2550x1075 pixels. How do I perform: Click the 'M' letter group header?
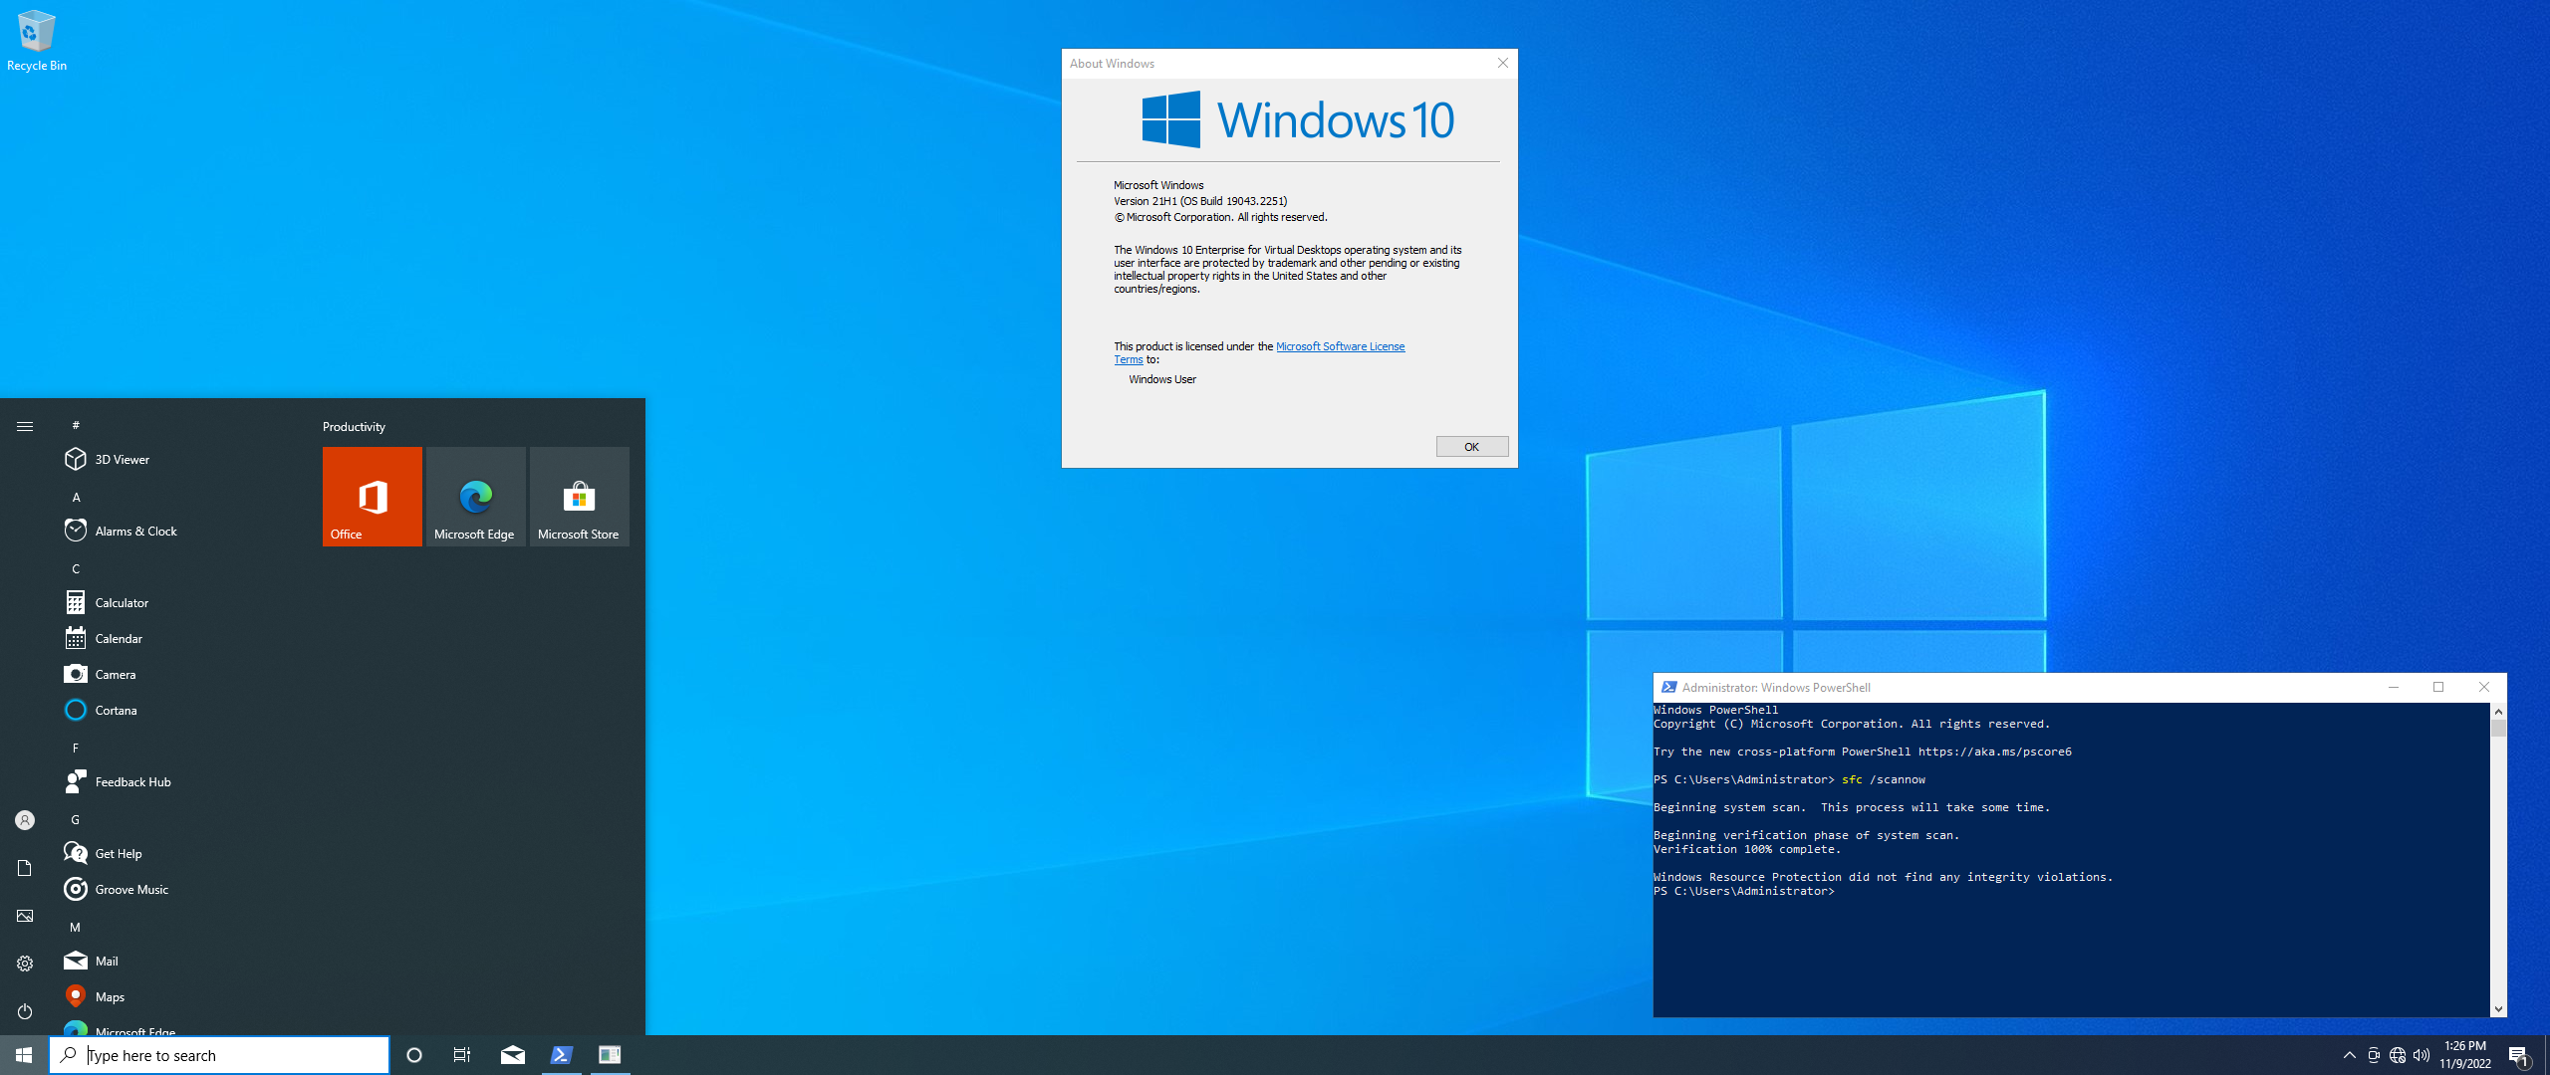[76, 927]
